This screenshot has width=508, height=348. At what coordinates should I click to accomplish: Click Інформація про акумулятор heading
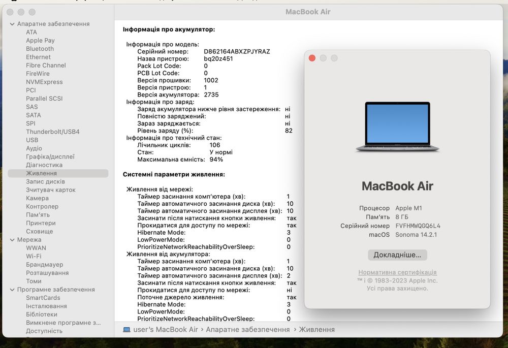point(169,29)
